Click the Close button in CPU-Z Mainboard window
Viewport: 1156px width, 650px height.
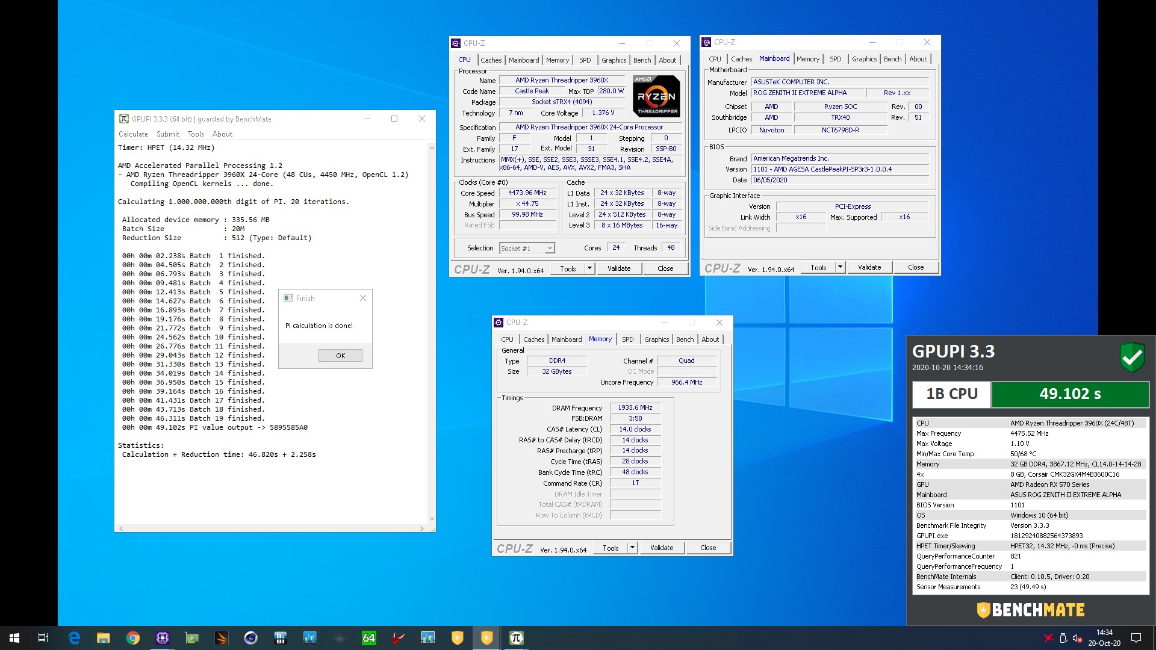(x=916, y=267)
